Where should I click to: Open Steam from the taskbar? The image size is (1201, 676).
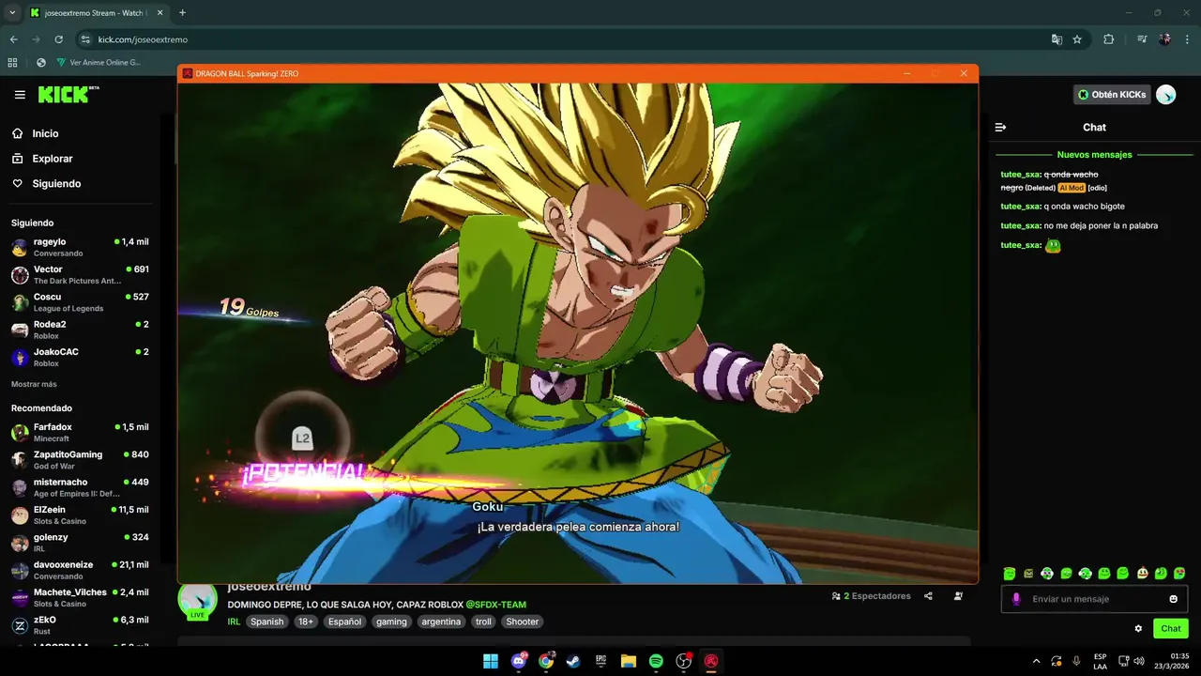click(573, 661)
